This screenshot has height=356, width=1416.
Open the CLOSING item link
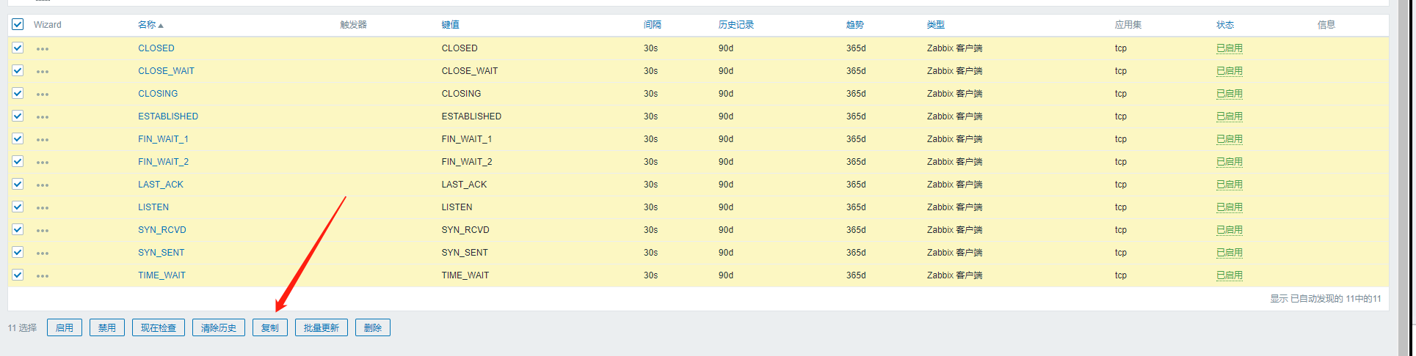[158, 94]
